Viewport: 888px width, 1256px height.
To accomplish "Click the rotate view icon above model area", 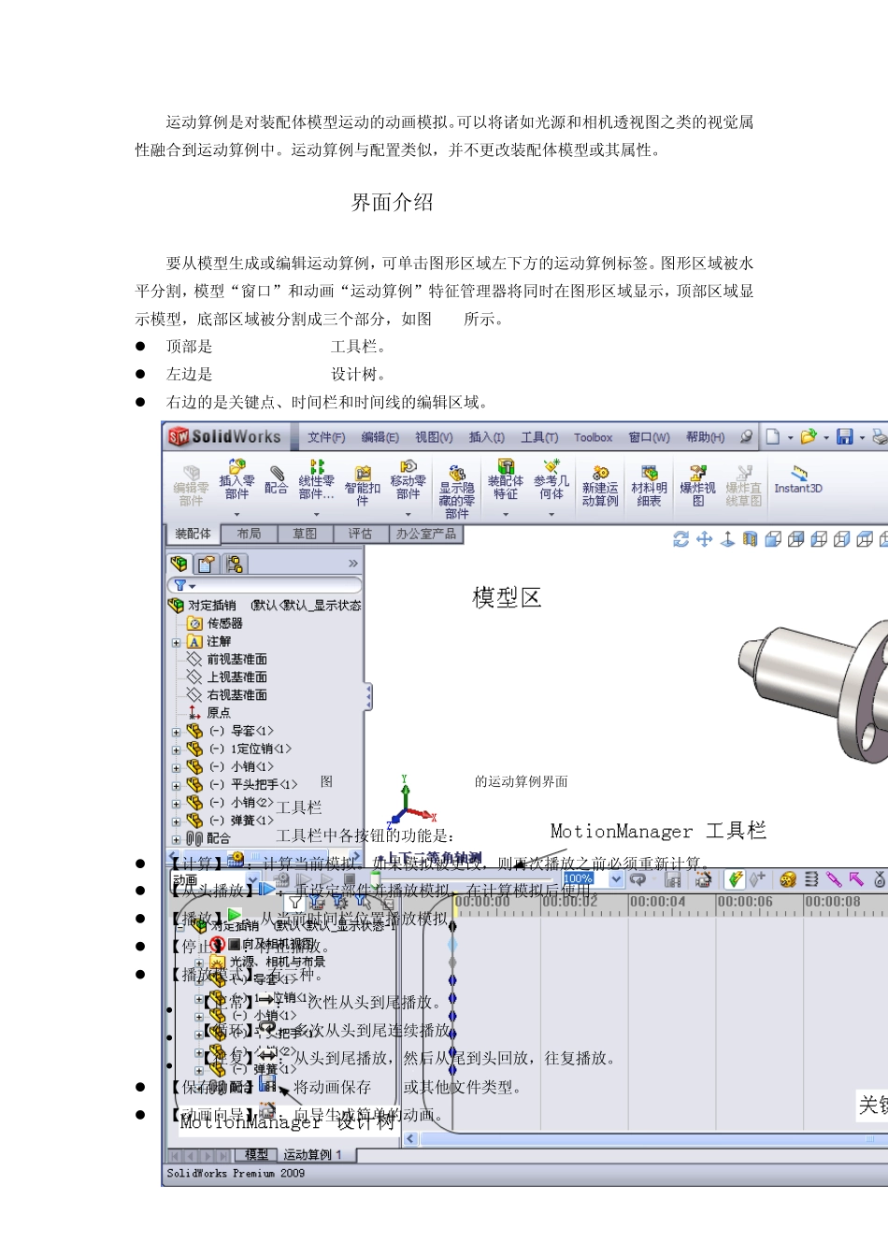I will pyautogui.click(x=680, y=539).
